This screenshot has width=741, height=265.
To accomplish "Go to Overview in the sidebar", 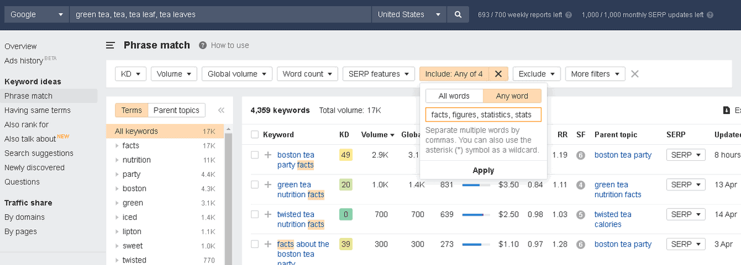I will tap(20, 46).
